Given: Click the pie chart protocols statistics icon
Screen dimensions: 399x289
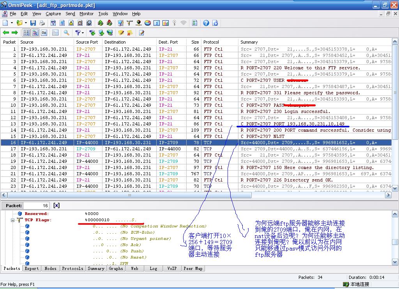Looking at the screenshot, I should pos(147,23).
